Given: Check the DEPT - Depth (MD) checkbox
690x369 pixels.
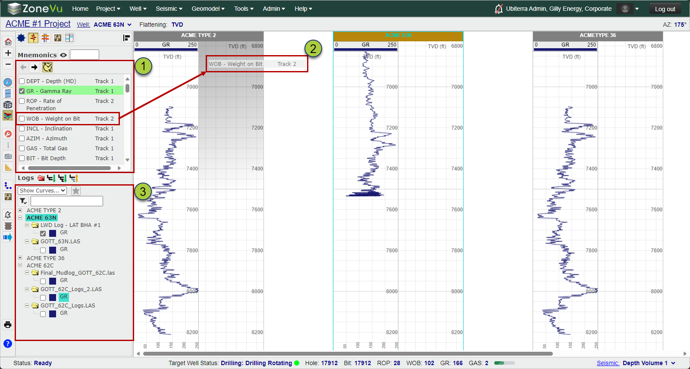Looking at the screenshot, I should click(x=22, y=81).
